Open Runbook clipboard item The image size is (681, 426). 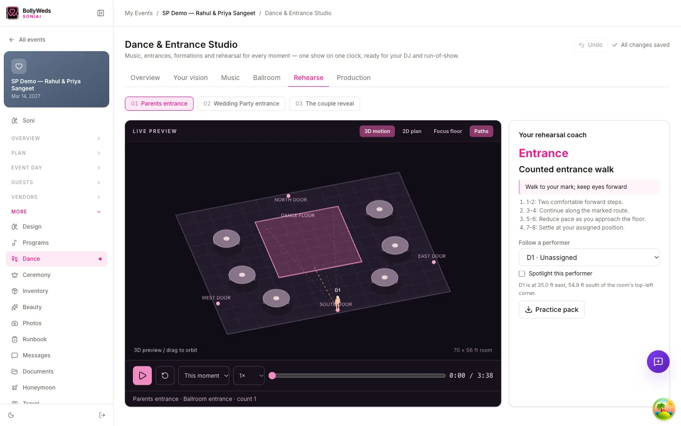56,339
